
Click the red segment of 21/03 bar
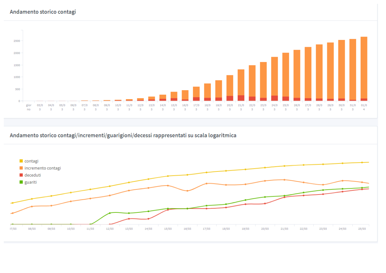click(x=241, y=98)
